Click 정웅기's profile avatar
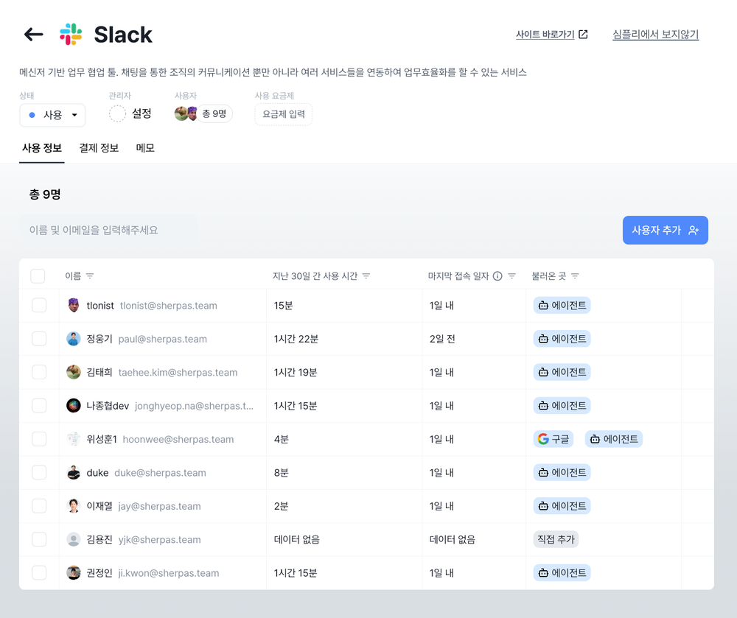 tap(73, 339)
